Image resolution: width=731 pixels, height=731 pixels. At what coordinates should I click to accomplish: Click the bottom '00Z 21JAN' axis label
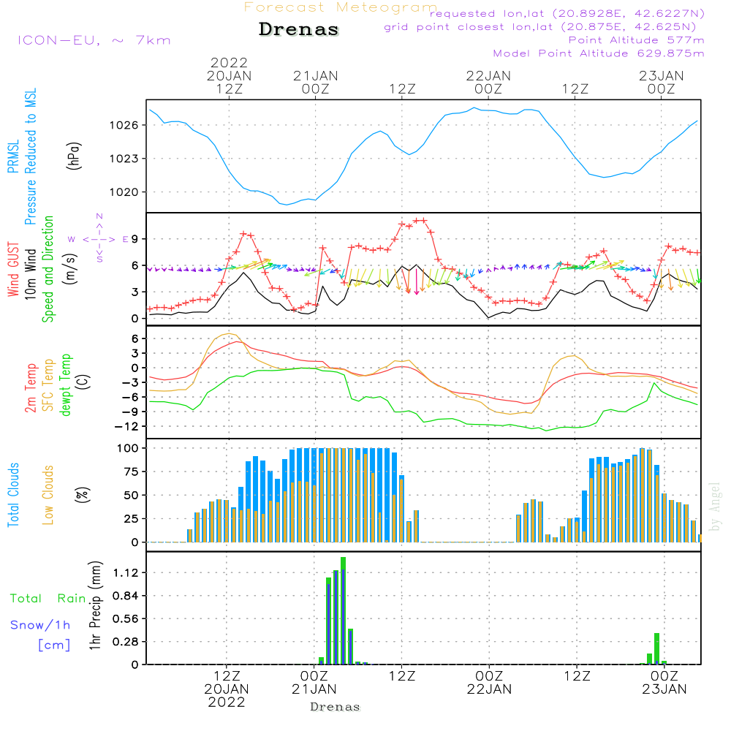coord(314,683)
